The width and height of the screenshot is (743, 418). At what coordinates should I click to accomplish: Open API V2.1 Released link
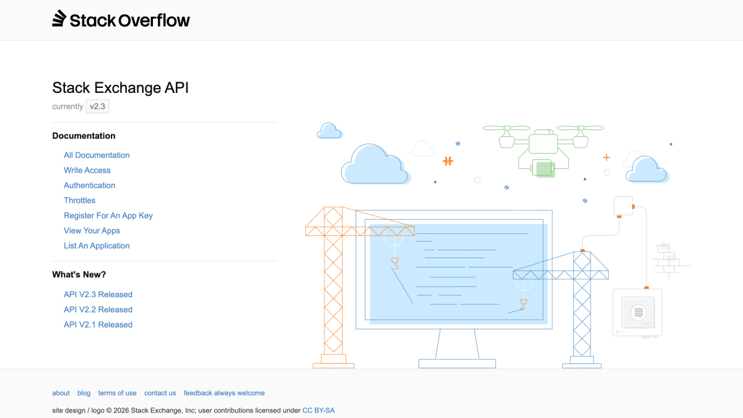(x=98, y=324)
